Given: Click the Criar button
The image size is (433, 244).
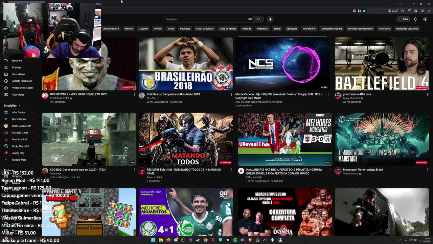Looking at the screenshot, I should 403,19.
